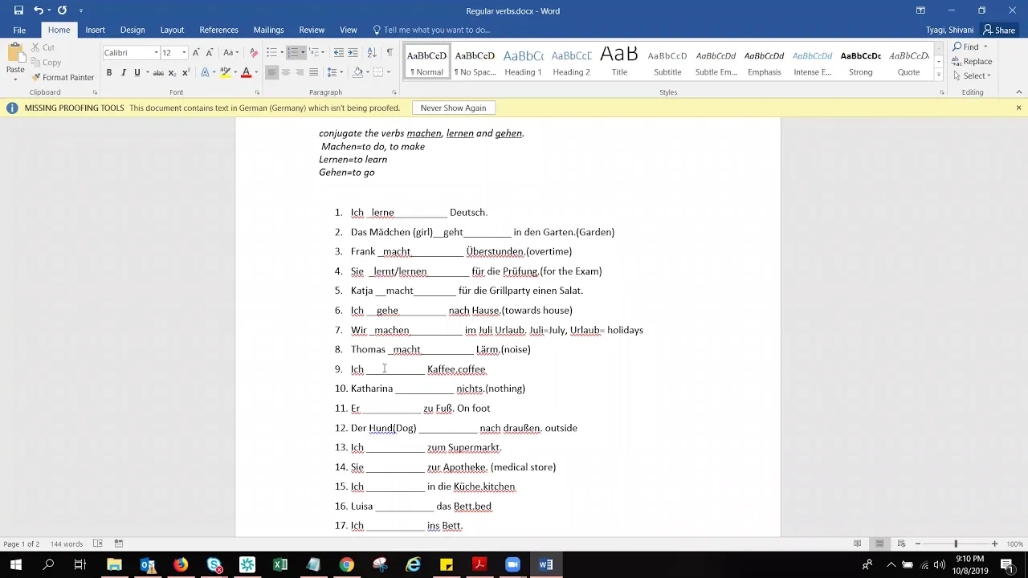Increase font size with the grow font icon
1028x578 pixels.
point(196,52)
